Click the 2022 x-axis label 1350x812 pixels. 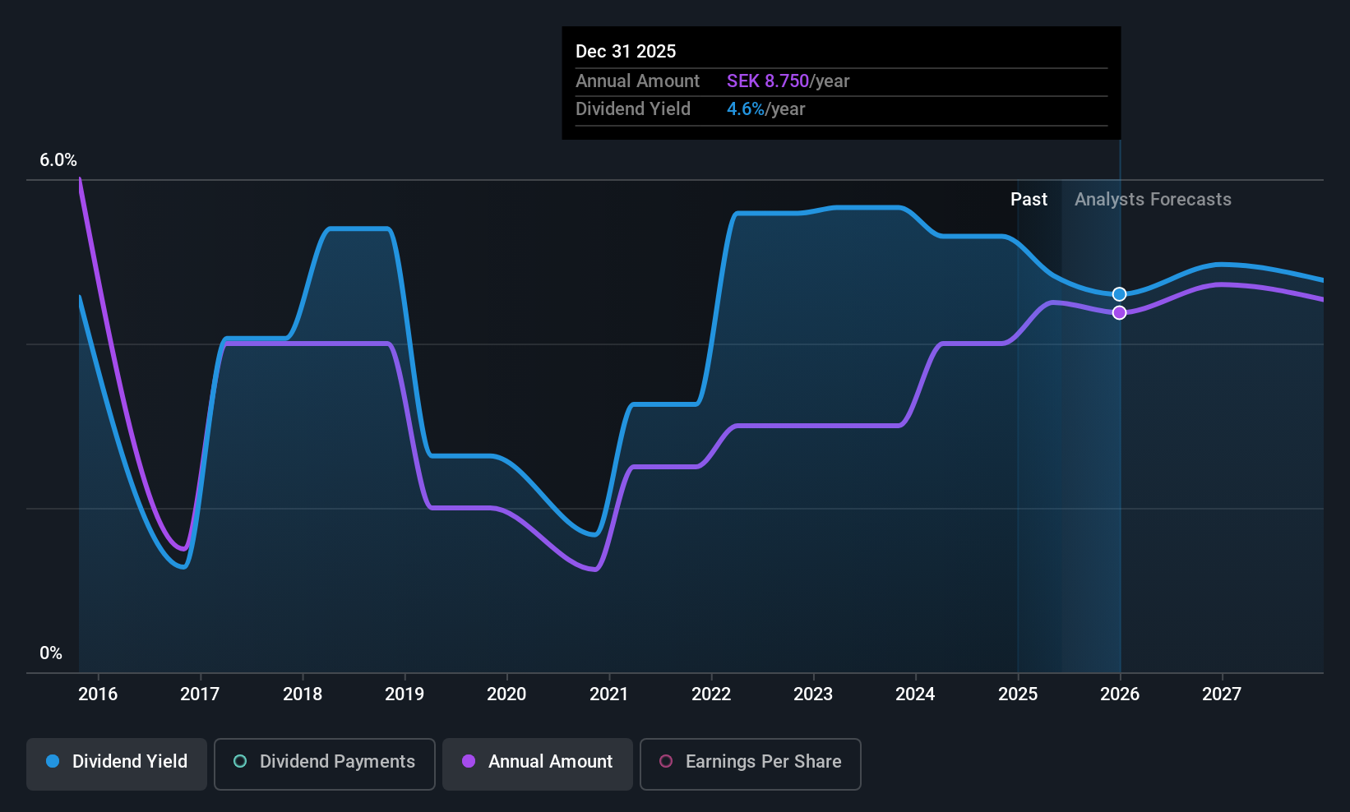pos(711,694)
